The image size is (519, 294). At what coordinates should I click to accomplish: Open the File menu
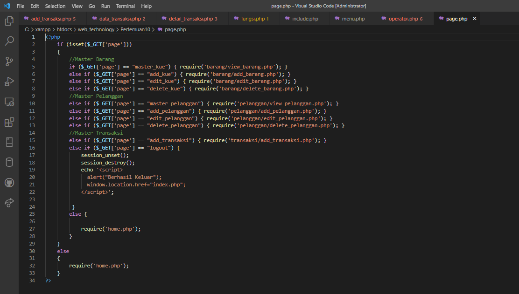tap(20, 6)
